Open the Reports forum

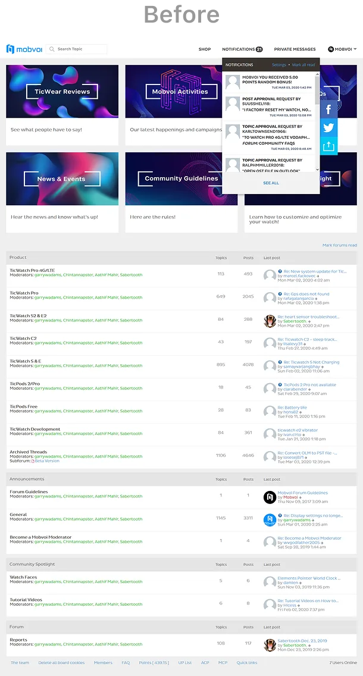18,640
